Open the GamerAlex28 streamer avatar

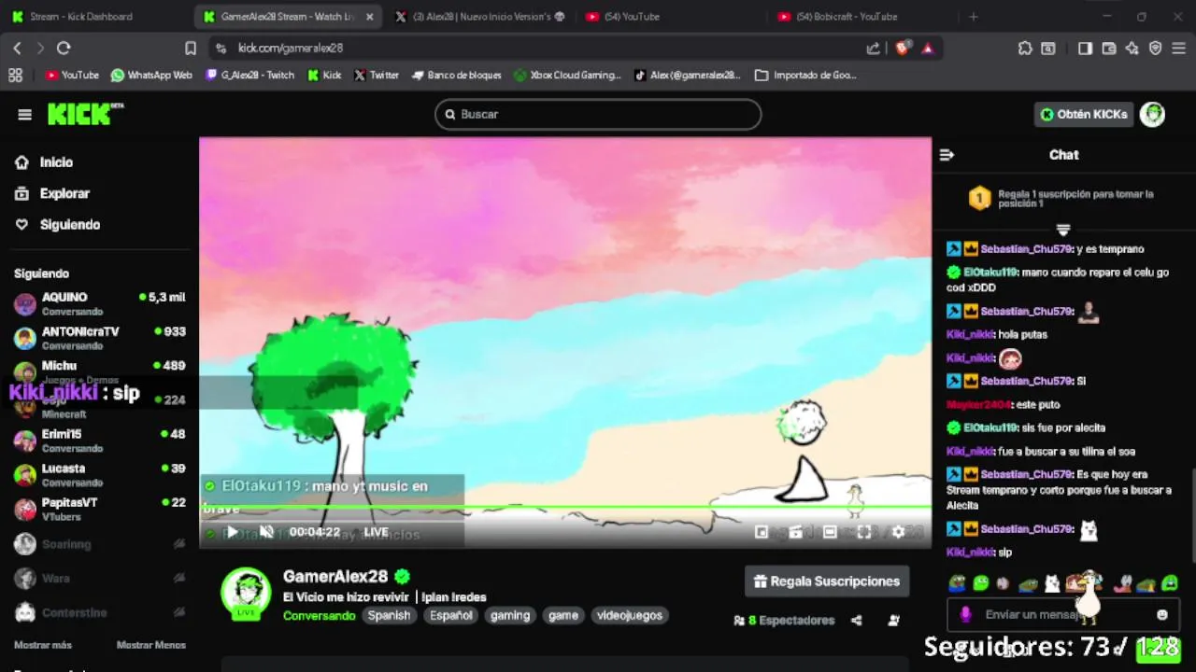246,592
